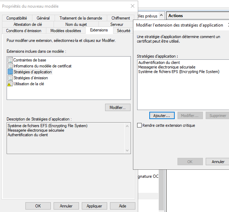Click Appliquer to apply template changes

click(94, 206)
